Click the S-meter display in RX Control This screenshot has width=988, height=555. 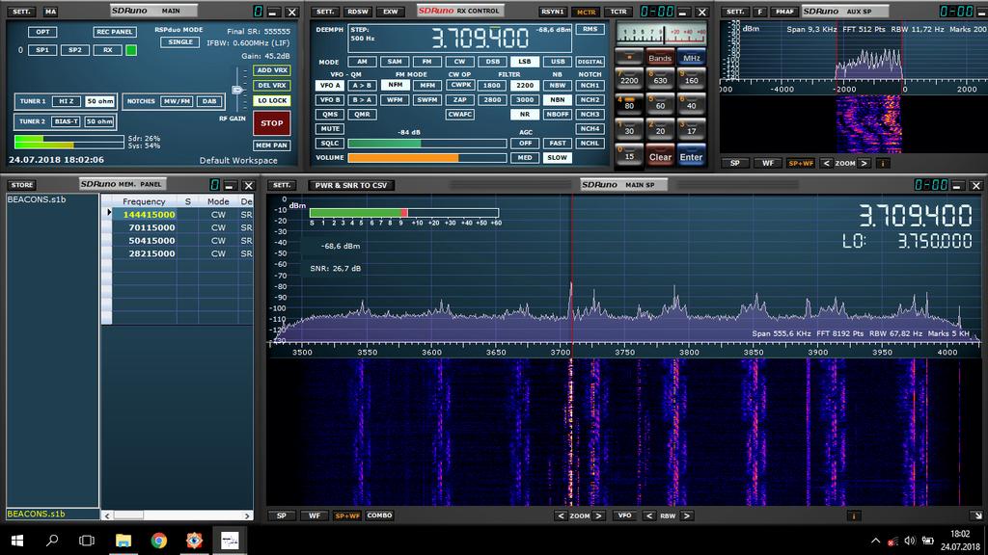tap(661, 34)
